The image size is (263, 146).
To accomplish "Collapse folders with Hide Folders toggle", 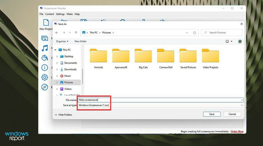I will (x=63, y=115).
